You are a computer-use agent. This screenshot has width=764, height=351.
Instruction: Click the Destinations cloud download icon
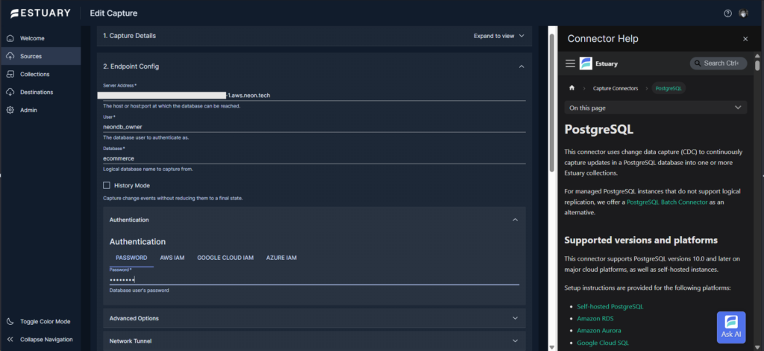(x=10, y=92)
